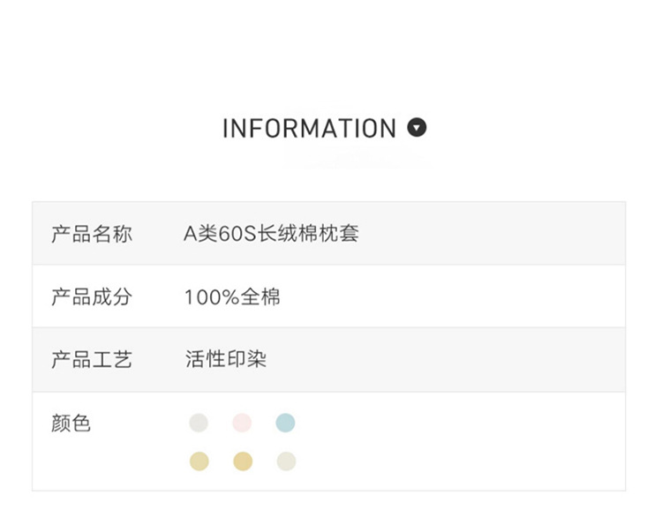Click the 产品成分 label
Image resolution: width=662 pixels, height=525 pixels.
[92, 296]
